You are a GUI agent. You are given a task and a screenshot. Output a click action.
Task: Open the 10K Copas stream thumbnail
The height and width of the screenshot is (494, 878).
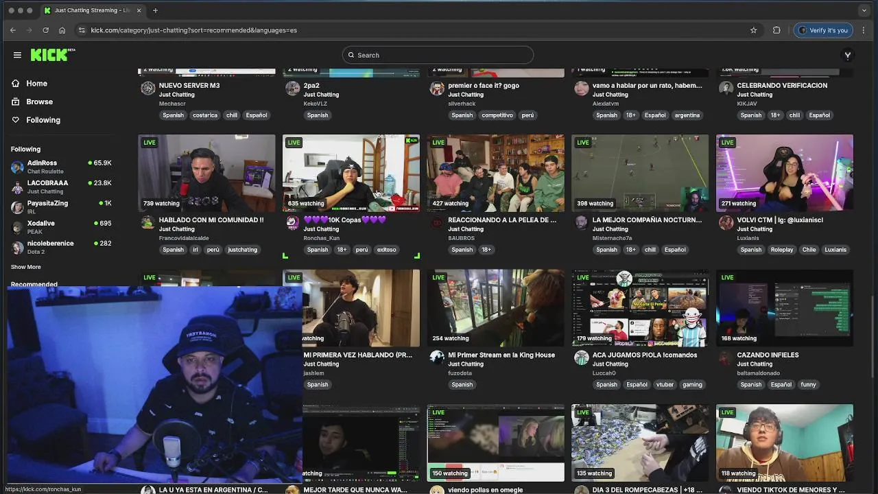click(x=351, y=173)
